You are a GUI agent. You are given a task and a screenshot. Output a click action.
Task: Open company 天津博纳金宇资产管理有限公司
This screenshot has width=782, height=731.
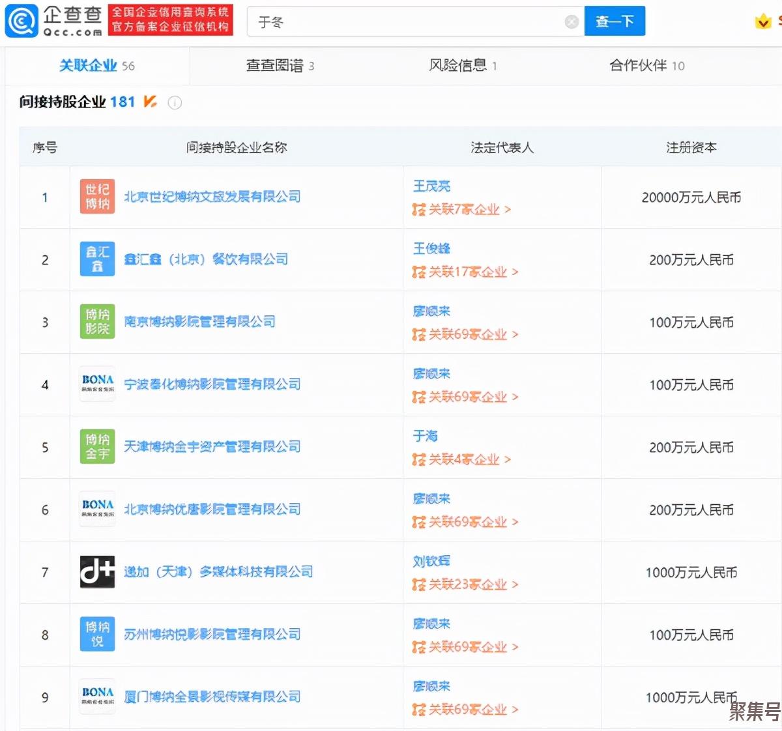tap(212, 447)
